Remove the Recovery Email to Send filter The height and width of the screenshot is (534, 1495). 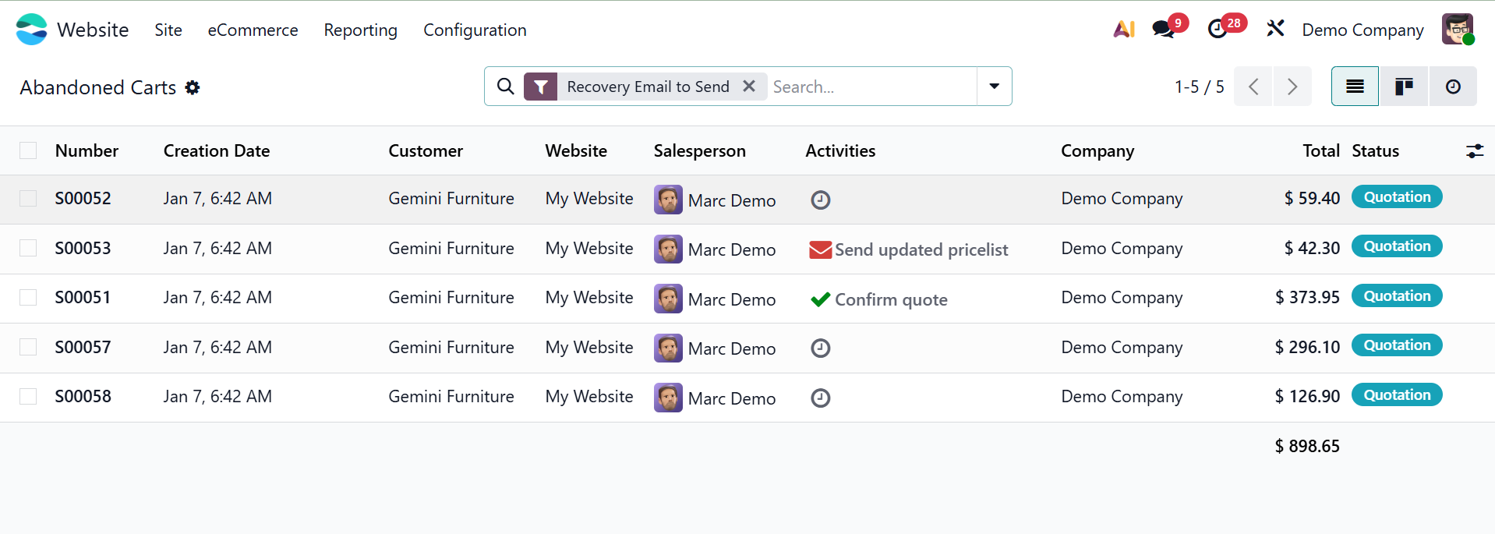[x=749, y=87]
